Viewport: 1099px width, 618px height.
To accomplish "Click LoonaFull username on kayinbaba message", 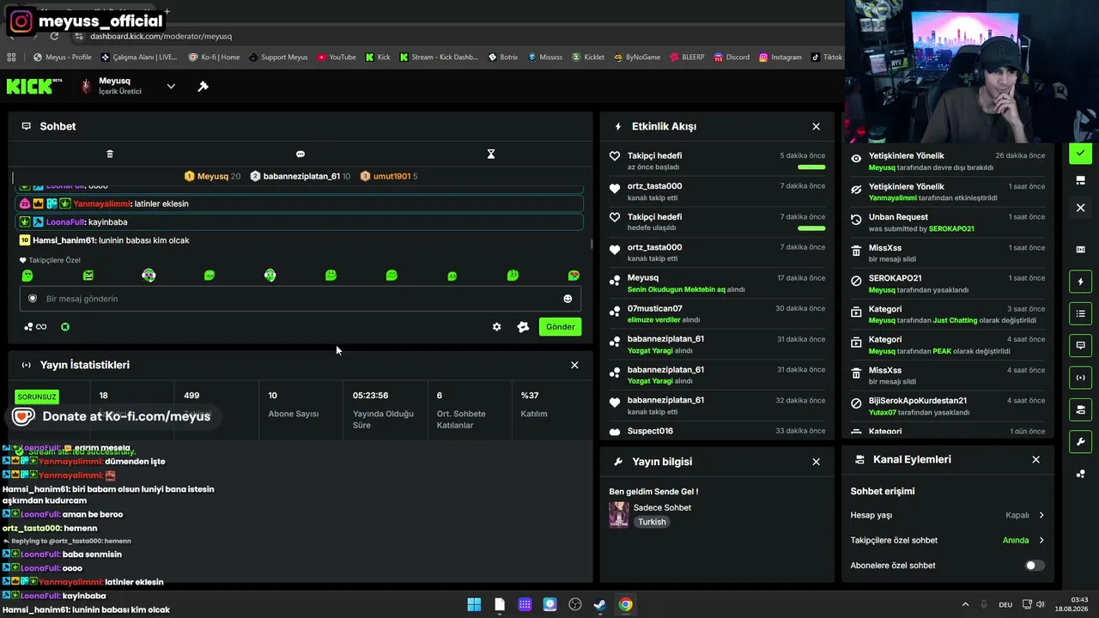I will 65,222.
